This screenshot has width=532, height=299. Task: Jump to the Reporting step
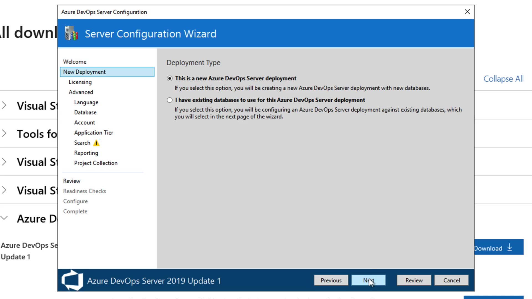86,153
